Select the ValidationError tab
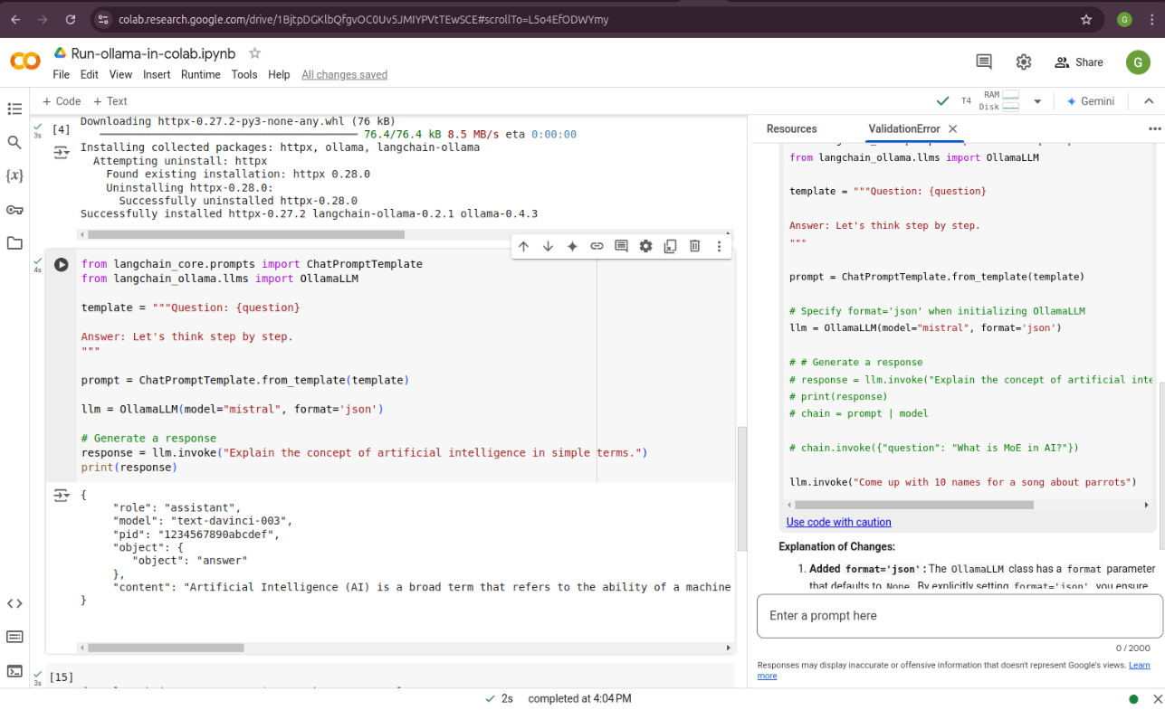The image size is (1165, 710). [x=903, y=129]
